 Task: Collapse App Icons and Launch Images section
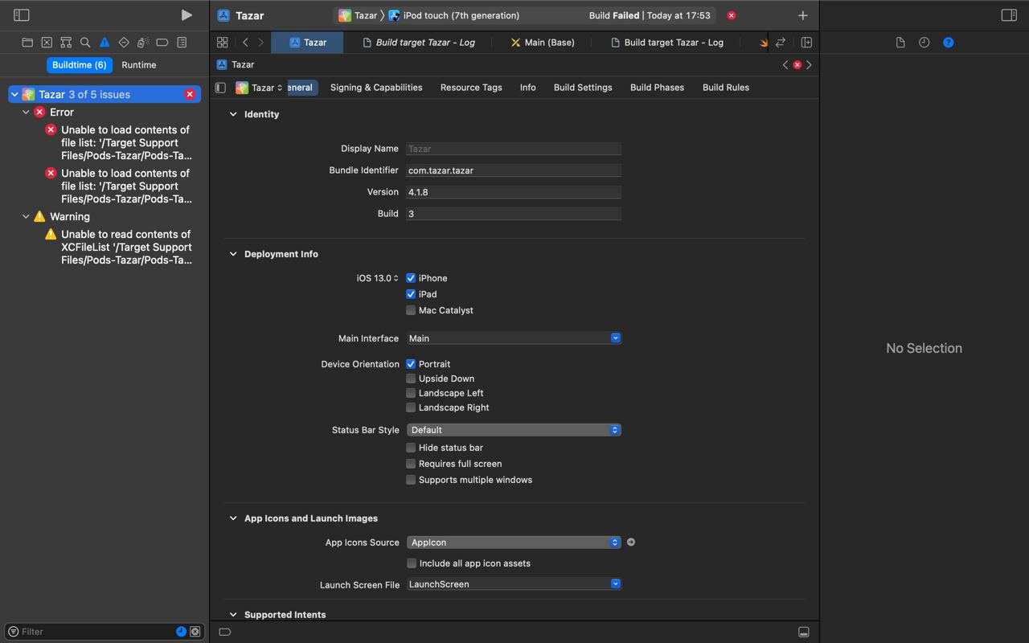click(x=233, y=518)
